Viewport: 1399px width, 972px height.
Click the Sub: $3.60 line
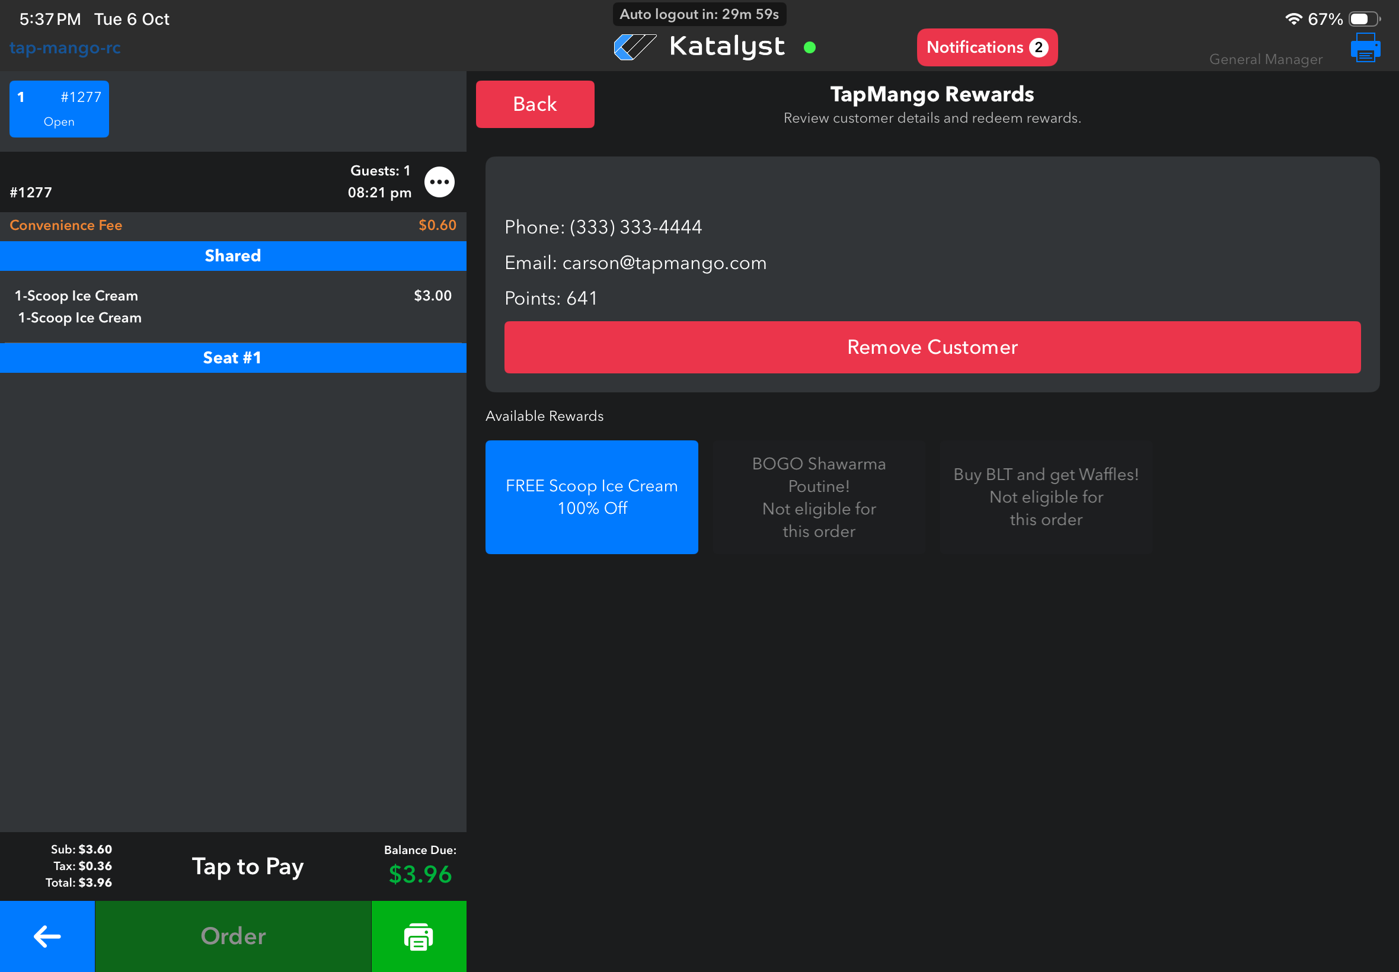pyautogui.click(x=81, y=849)
